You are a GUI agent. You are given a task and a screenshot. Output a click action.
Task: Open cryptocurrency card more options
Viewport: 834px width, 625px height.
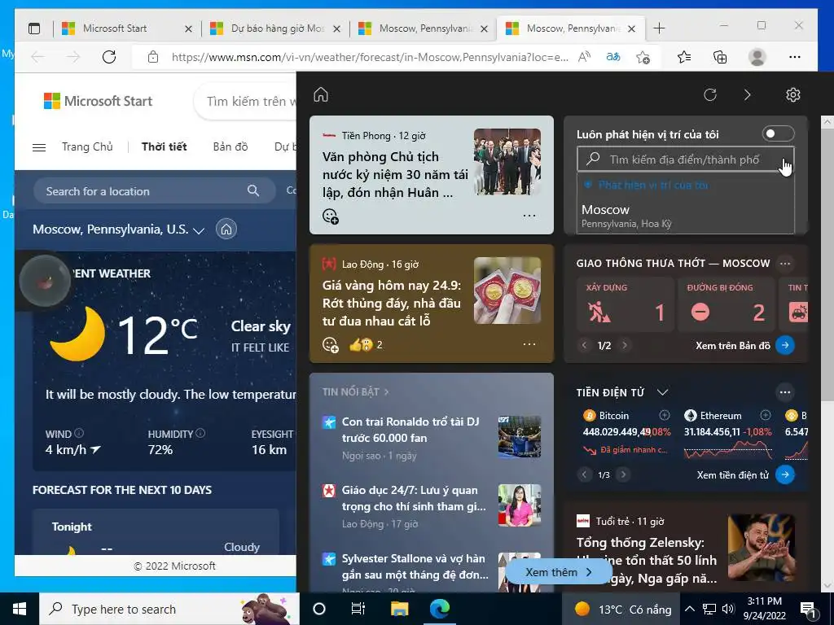785,392
